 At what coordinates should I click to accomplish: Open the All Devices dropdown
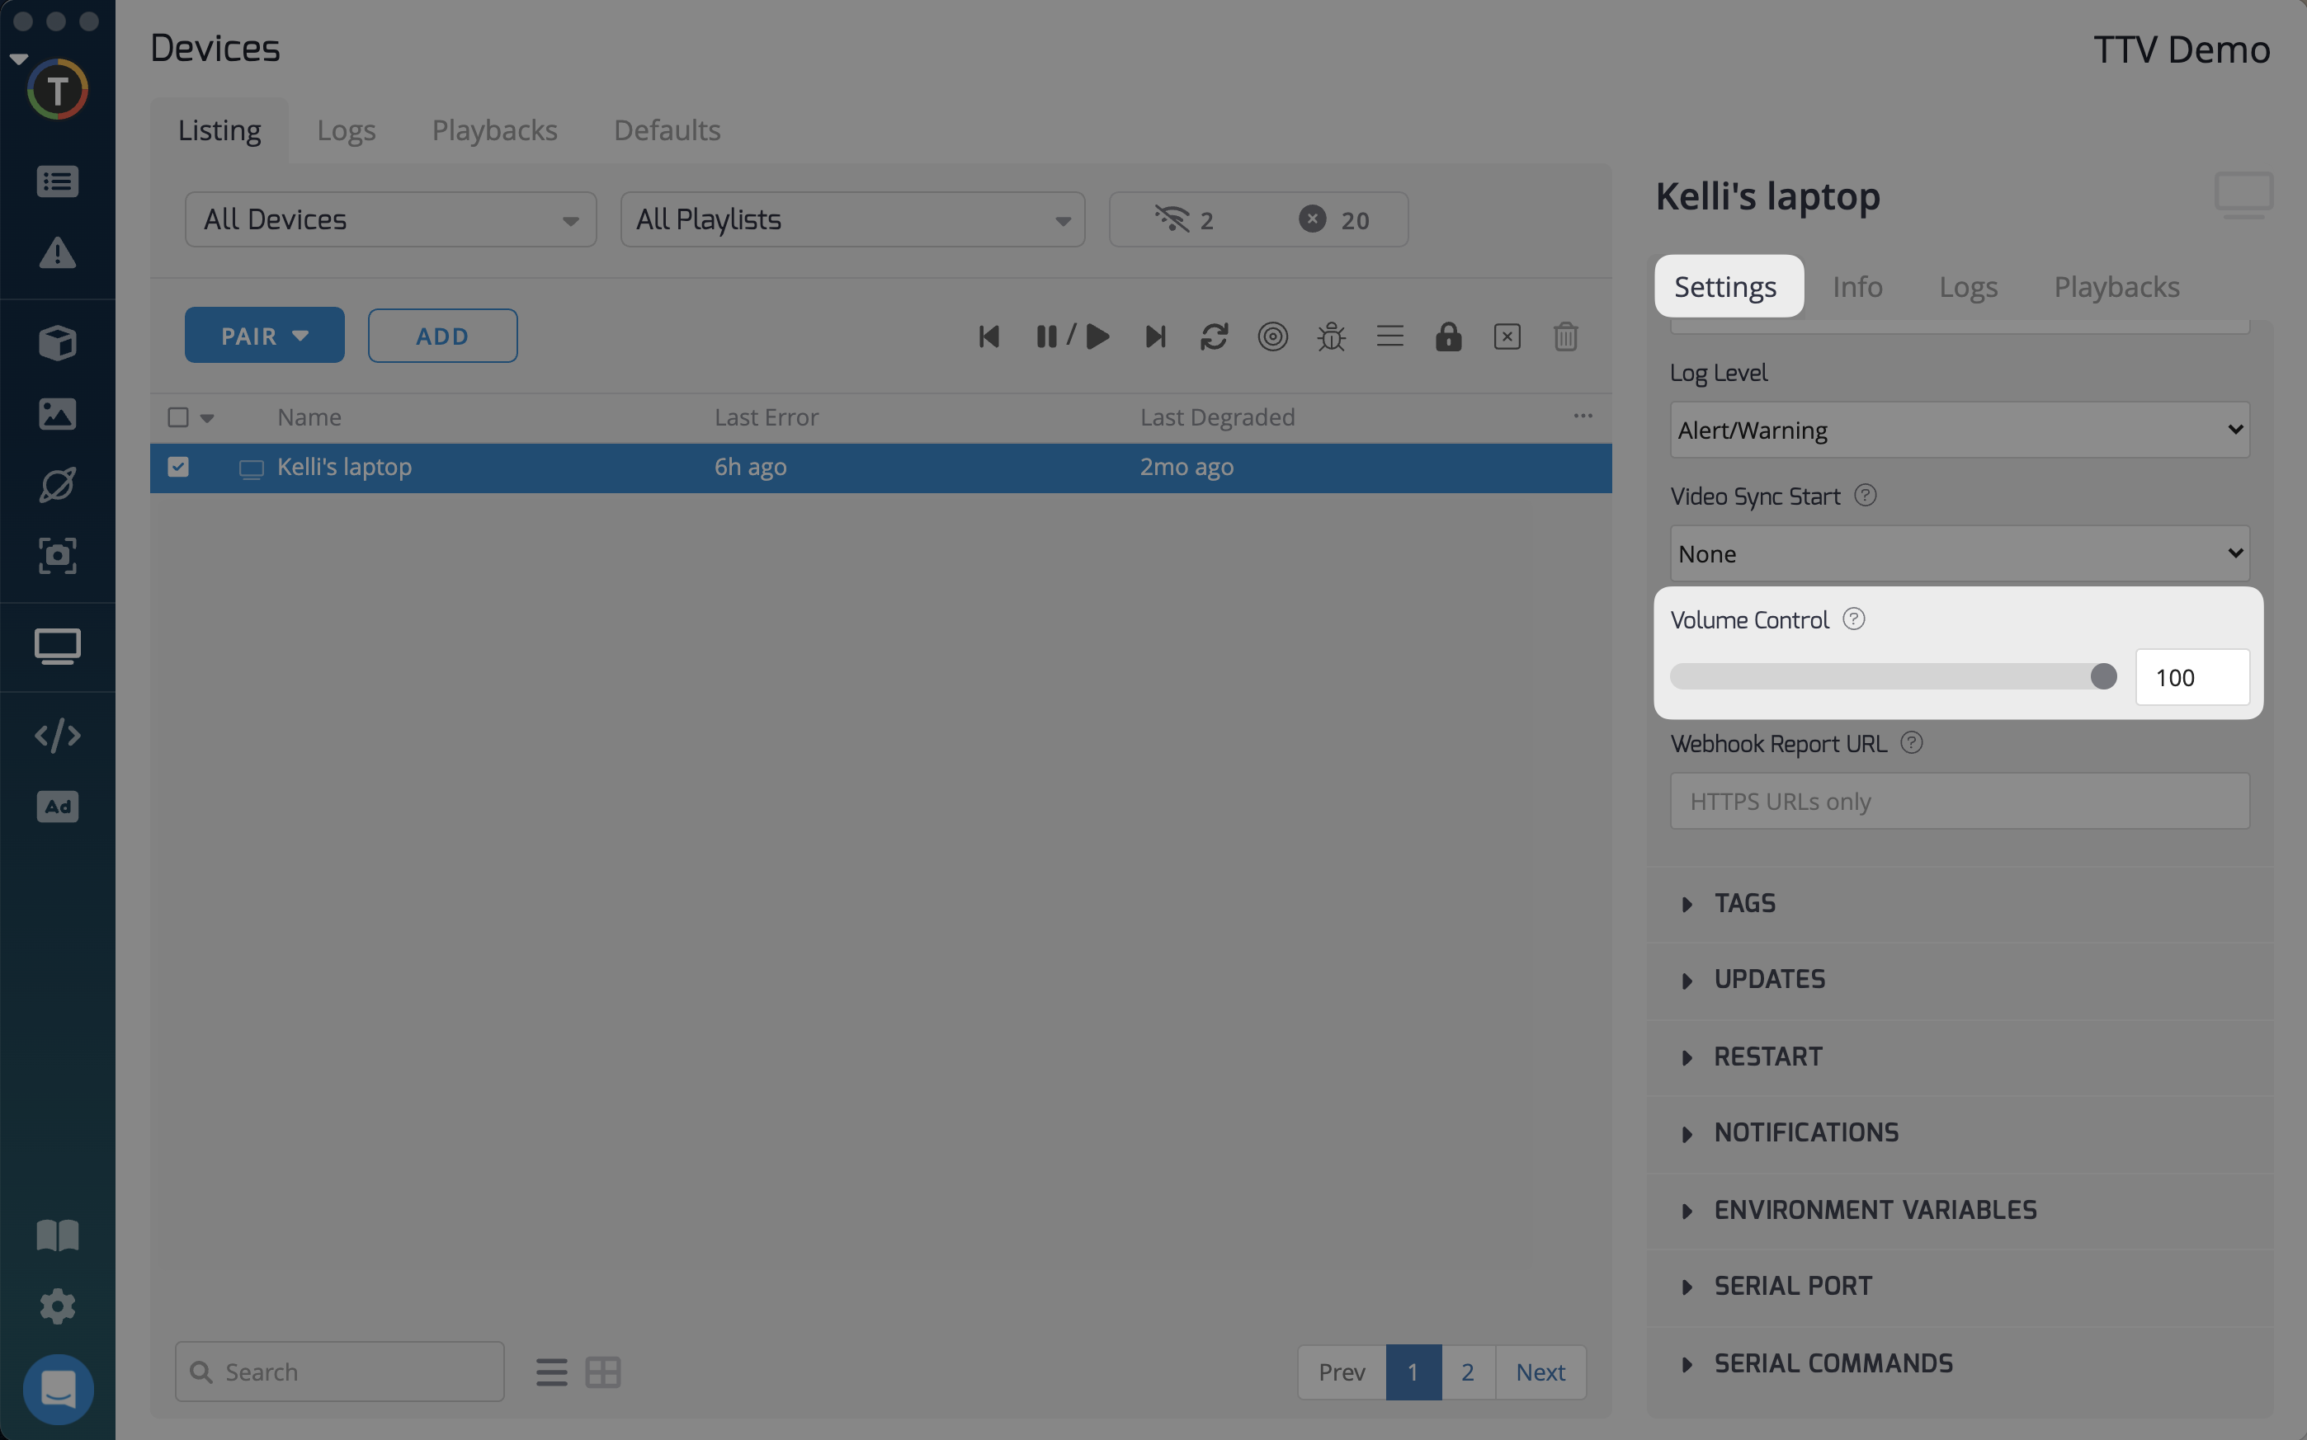point(390,220)
